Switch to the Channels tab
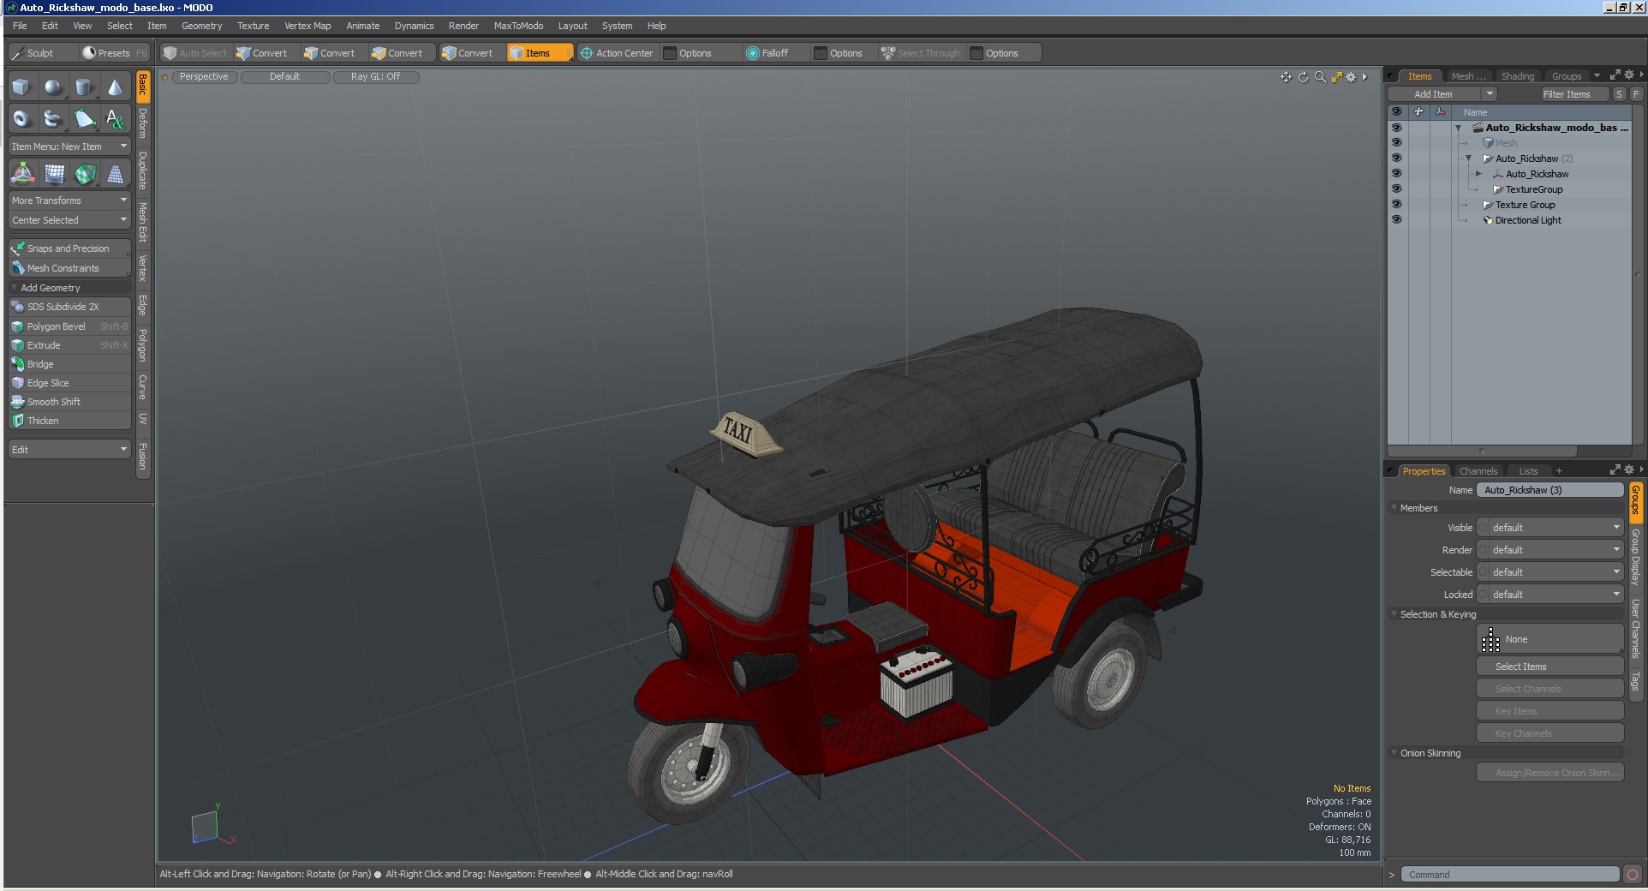The image size is (1648, 891). [x=1478, y=471]
